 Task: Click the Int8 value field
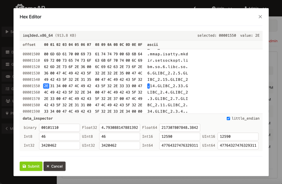click(x=59, y=137)
